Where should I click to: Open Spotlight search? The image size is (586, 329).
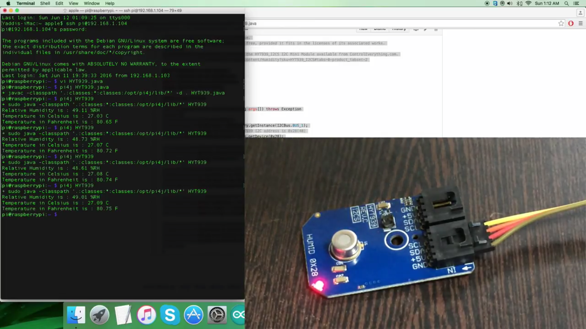click(567, 3)
